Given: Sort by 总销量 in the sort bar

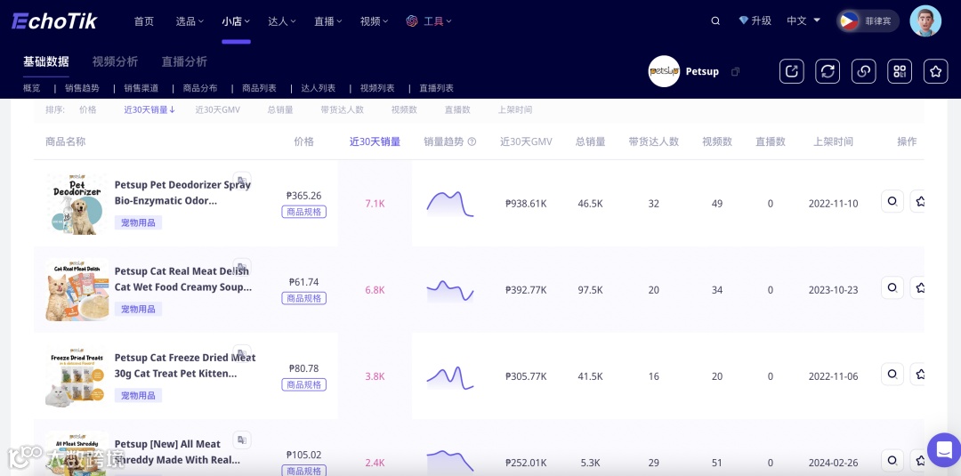Looking at the screenshot, I should click(x=280, y=109).
